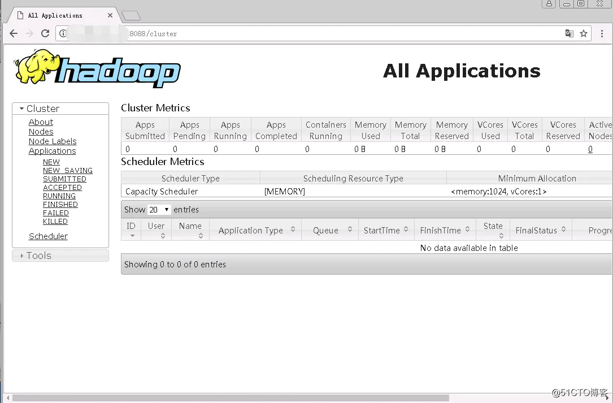The height and width of the screenshot is (403, 613).
Task: Sort table by FinishTime column
Action: [445, 230]
